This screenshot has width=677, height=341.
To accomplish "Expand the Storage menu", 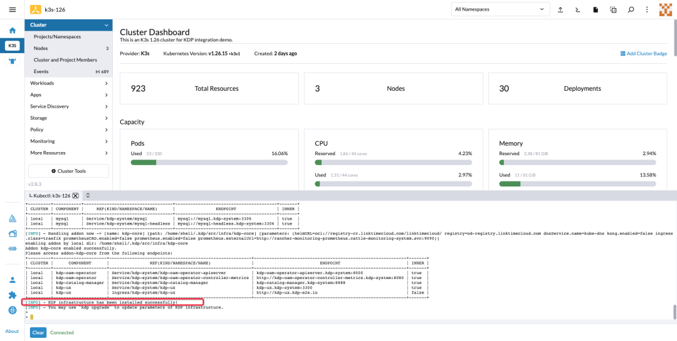I will click(x=69, y=118).
